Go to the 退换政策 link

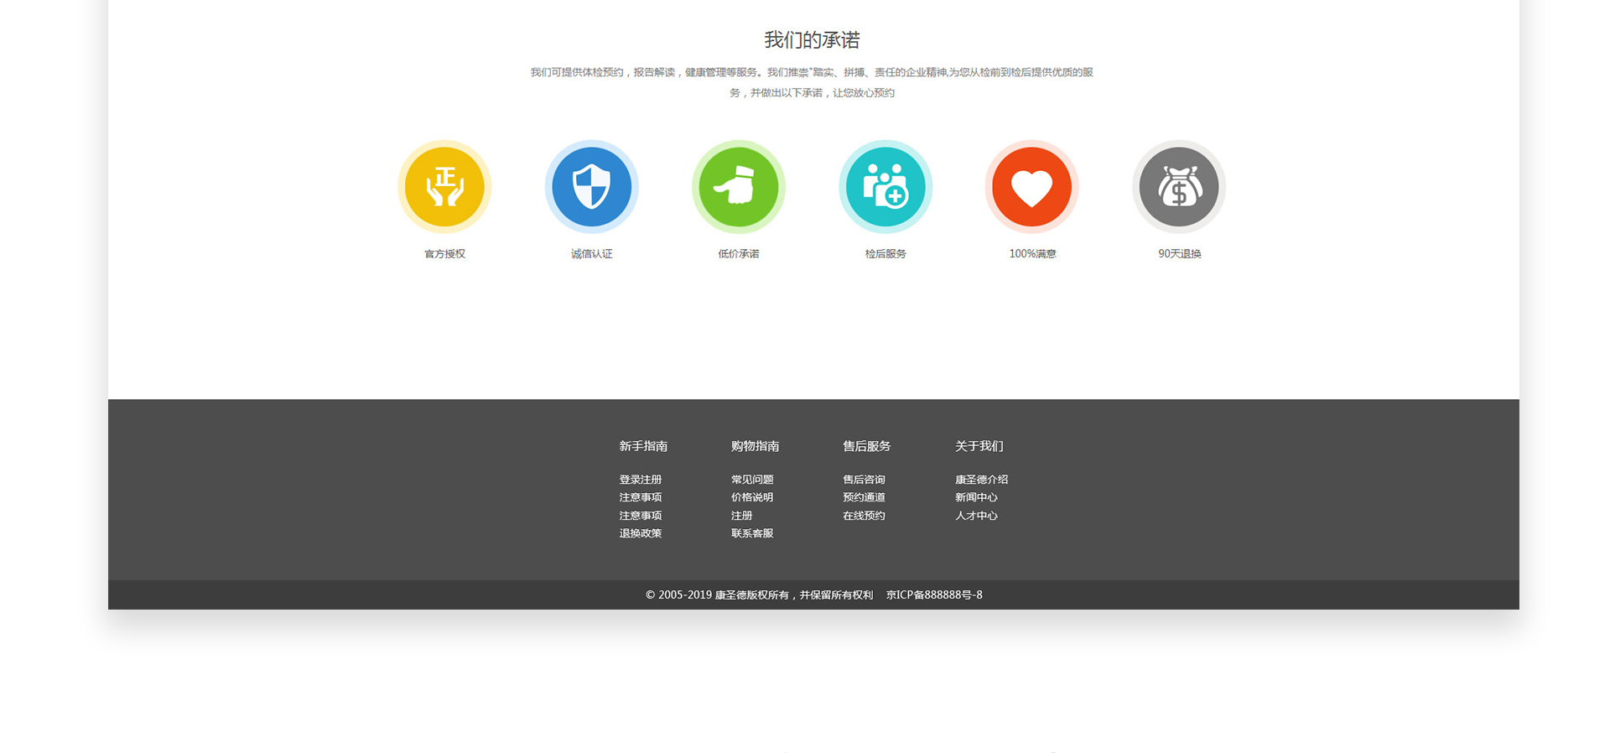coord(640,533)
